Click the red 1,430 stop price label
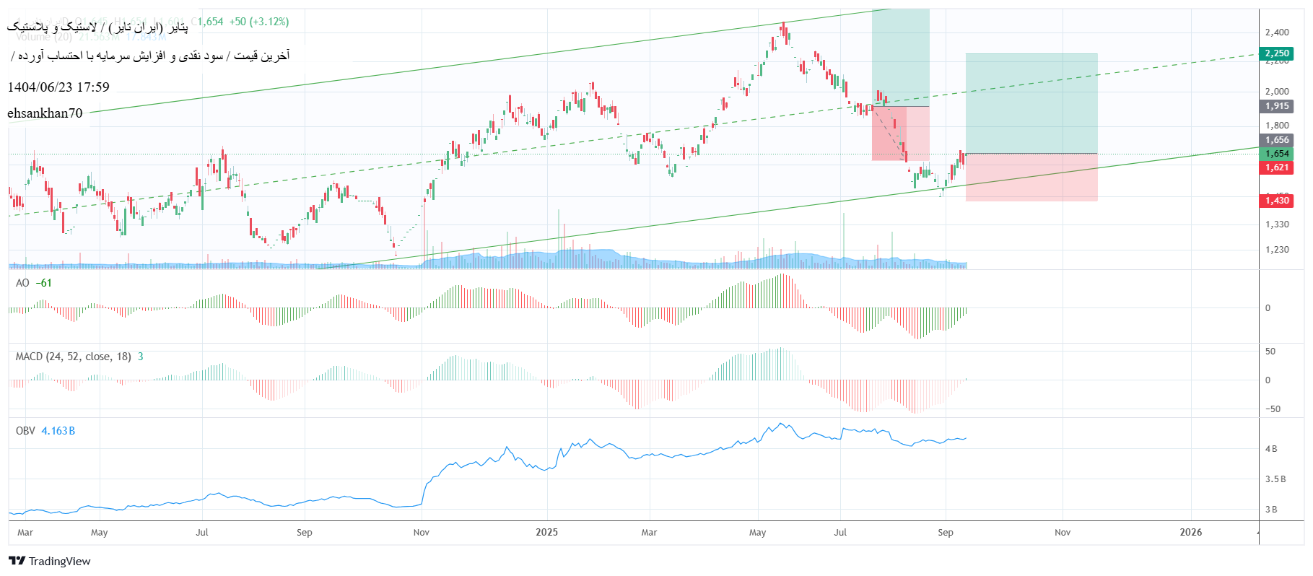 1277,201
